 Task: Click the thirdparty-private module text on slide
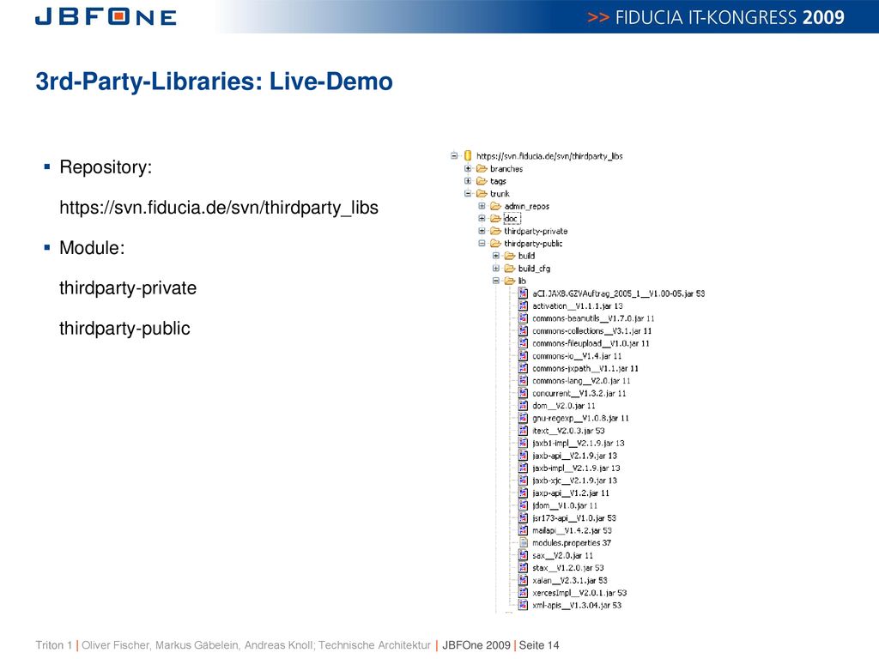[128, 288]
